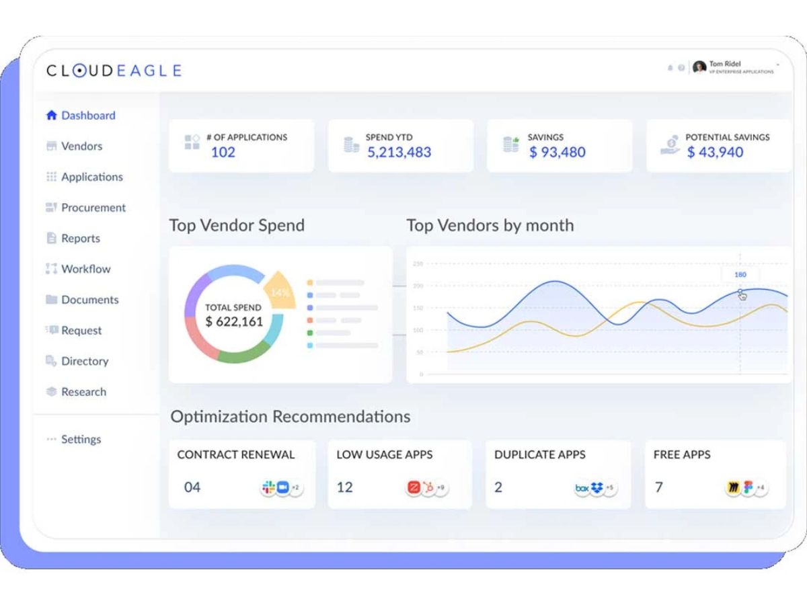The height and width of the screenshot is (605, 807).
Task: Open Documents menu item
Action: 89,300
